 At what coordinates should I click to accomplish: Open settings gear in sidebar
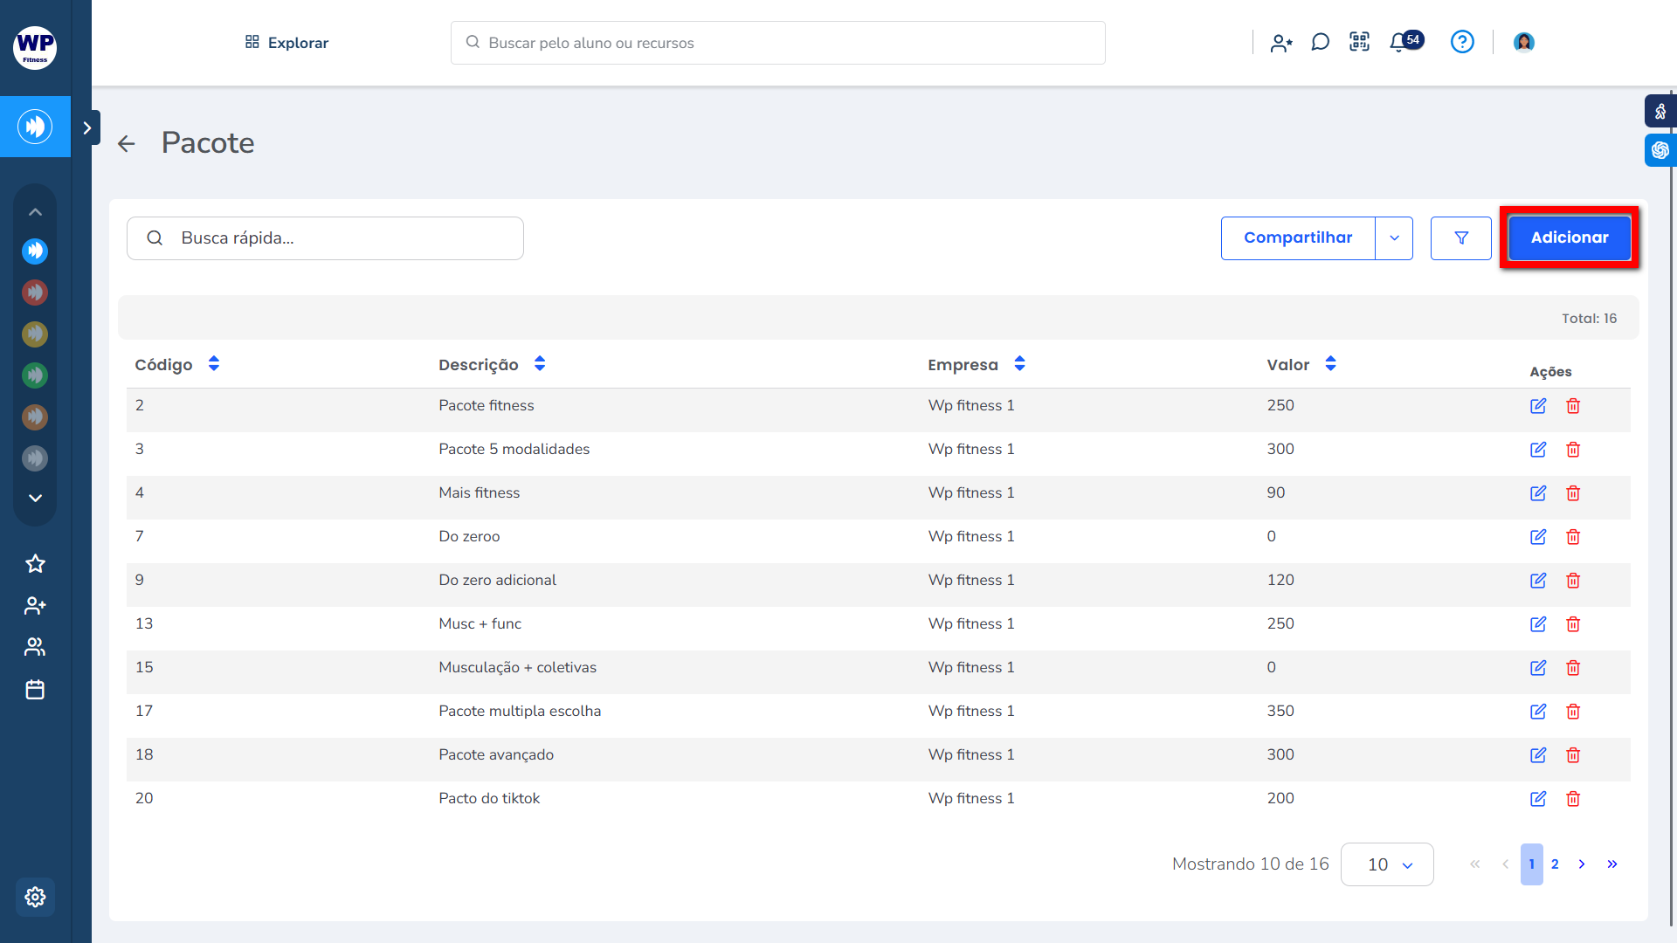coord(35,897)
